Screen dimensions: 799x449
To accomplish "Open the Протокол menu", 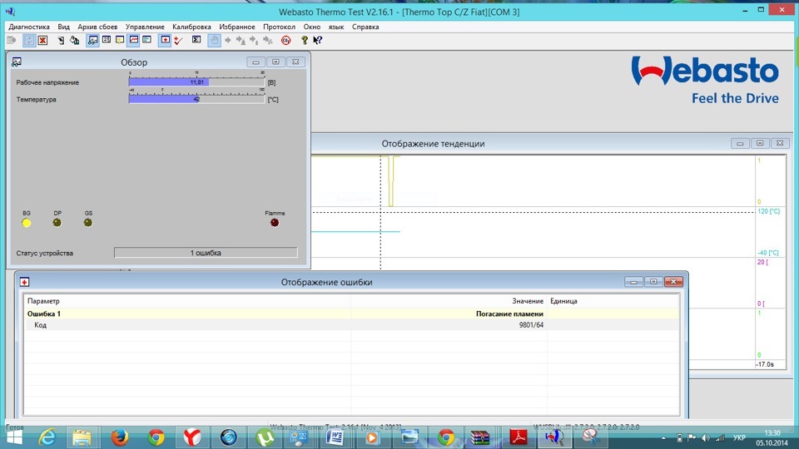I will 280,27.
